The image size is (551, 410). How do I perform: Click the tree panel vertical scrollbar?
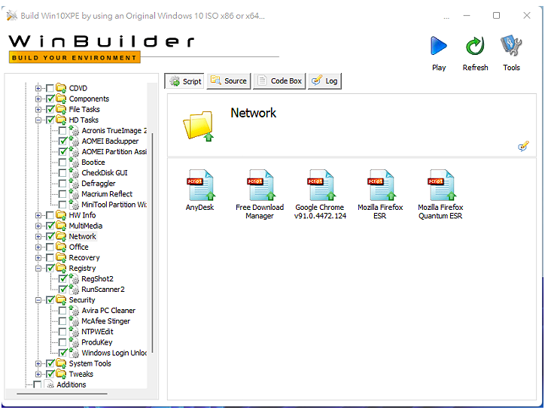(x=153, y=242)
